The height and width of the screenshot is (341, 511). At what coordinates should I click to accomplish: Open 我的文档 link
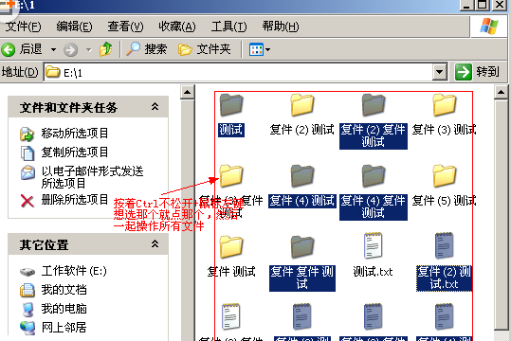(64, 290)
